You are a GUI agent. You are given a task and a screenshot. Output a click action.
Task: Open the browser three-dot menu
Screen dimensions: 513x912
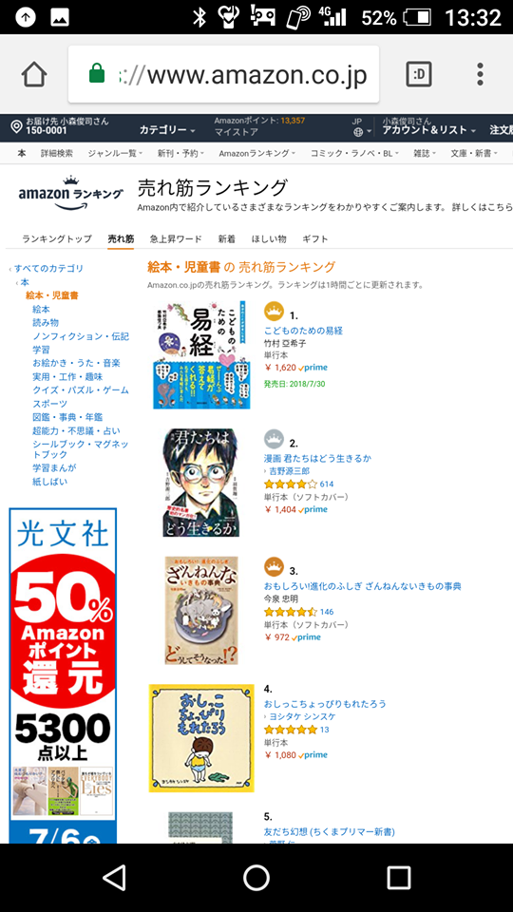click(x=480, y=74)
